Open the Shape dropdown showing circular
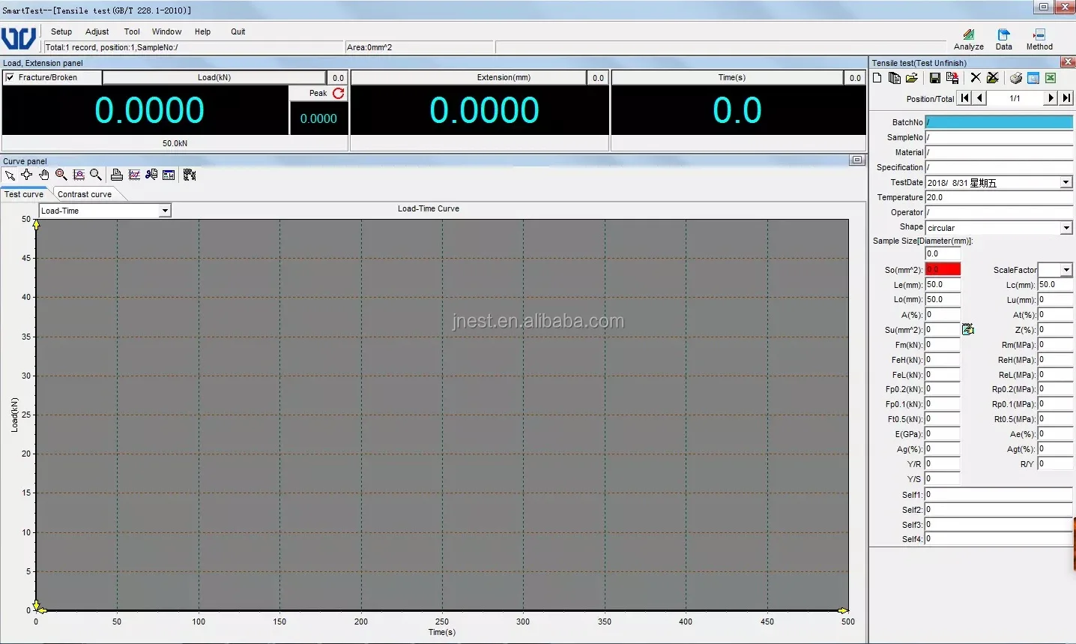 1066,228
